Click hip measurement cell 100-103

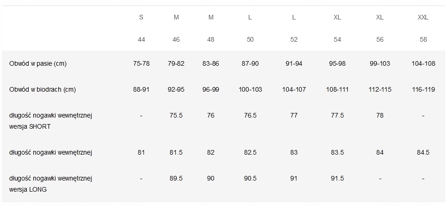coord(250,89)
